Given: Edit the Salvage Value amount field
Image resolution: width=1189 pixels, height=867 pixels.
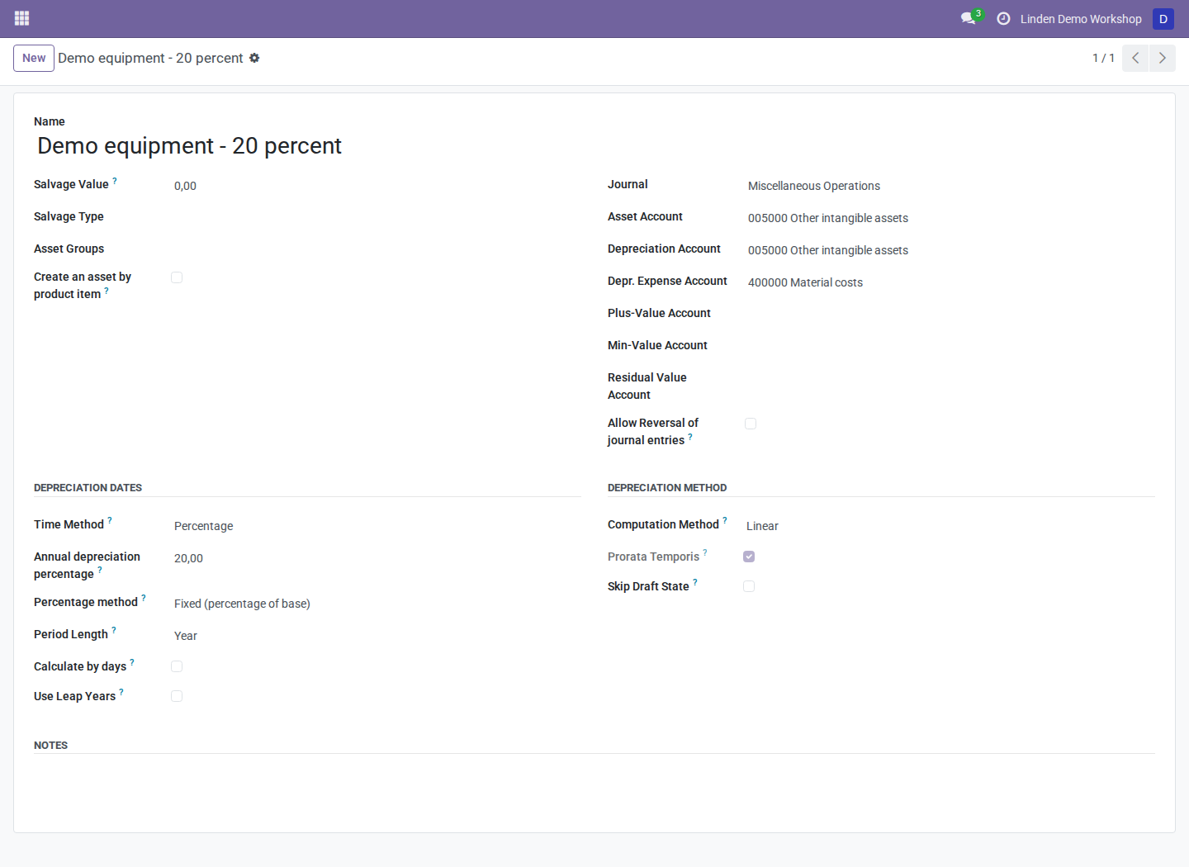Looking at the screenshot, I should 376,186.
